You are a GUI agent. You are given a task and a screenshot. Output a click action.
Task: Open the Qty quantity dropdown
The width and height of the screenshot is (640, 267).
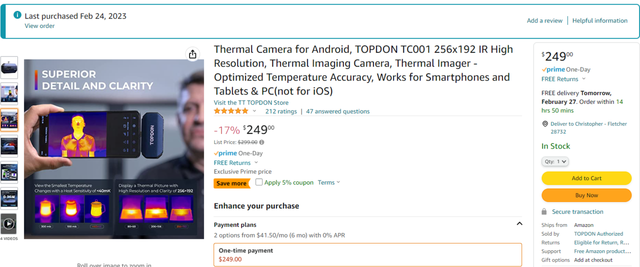click(x=555, y=161)
